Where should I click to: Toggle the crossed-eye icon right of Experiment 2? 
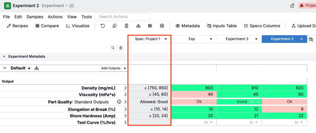[x=311, y=39]
